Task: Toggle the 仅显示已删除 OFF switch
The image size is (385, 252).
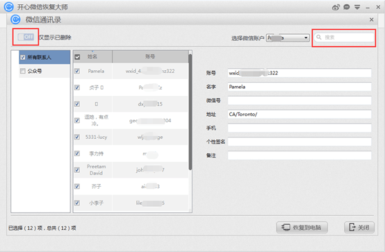Action: point(26,37)
